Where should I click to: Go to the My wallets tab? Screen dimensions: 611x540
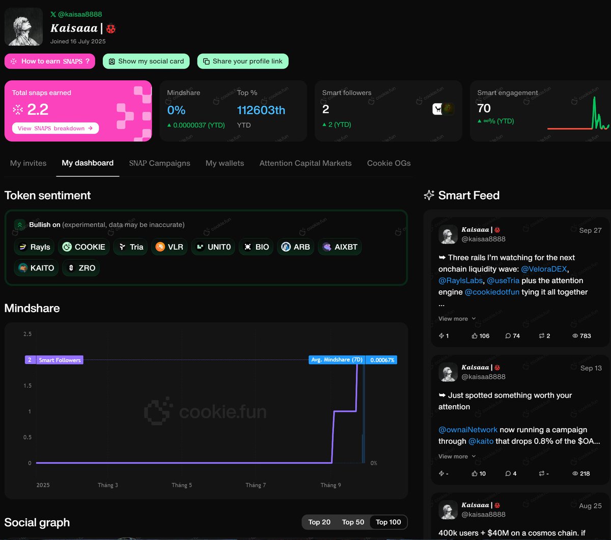[x=225, y=163]
